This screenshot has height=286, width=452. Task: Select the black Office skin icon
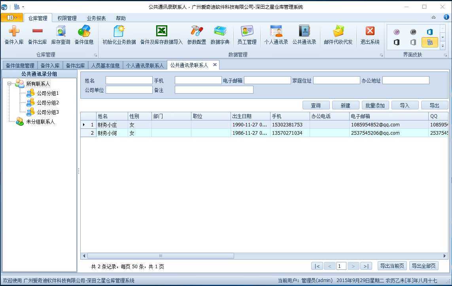397,42
